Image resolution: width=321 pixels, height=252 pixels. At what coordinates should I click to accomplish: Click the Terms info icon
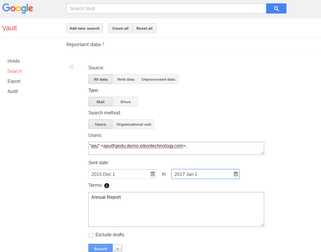point(107,186)
